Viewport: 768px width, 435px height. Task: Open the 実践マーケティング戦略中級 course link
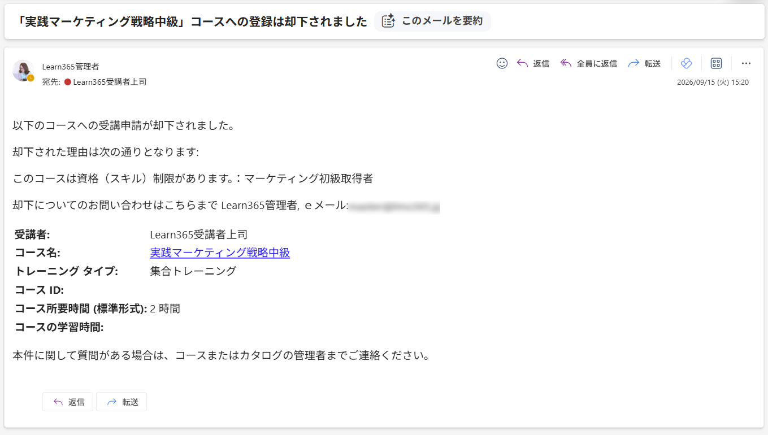click(220, 253)
